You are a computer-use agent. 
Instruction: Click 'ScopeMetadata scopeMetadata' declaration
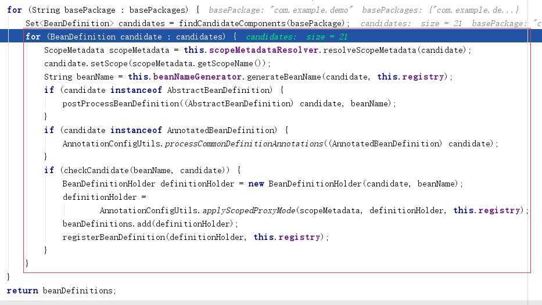(107, 50)
